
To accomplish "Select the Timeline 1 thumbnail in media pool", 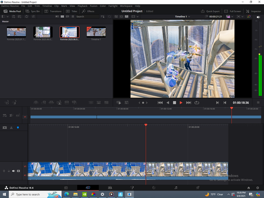I will coord(96,32).
